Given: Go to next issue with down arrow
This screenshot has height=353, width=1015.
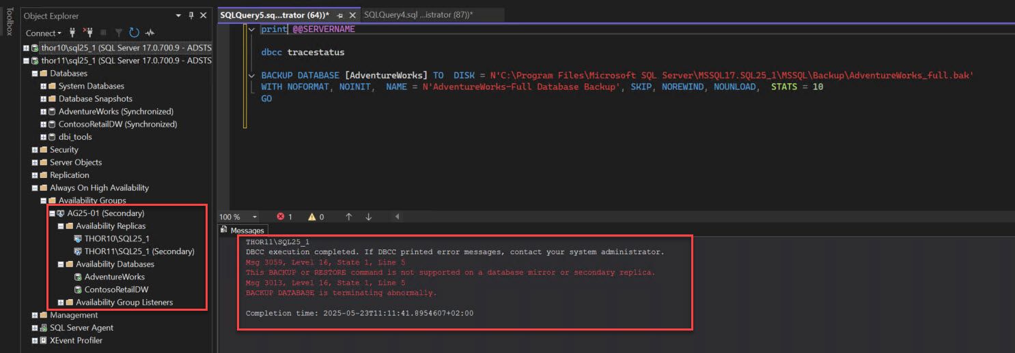Looking at the screenshot, I should click(x=369, y=217).
